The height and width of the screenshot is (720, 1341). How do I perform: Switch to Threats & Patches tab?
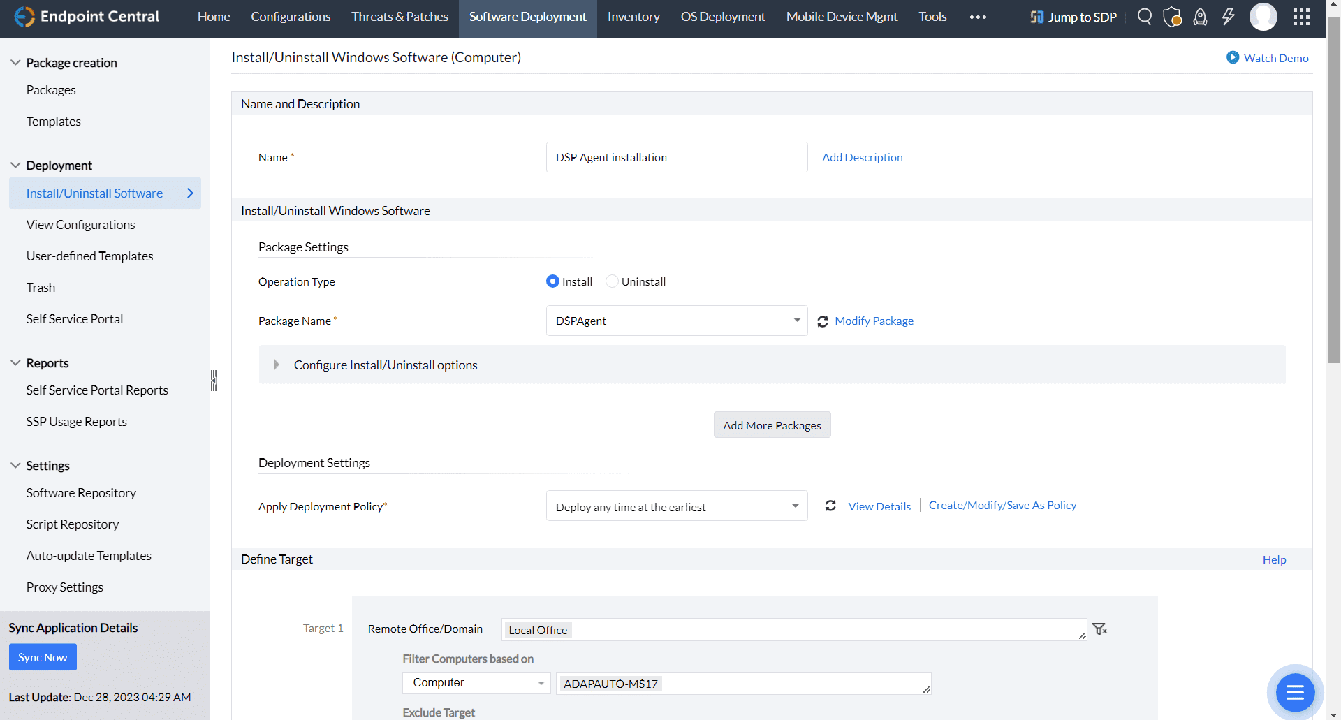tap(400, 17)
